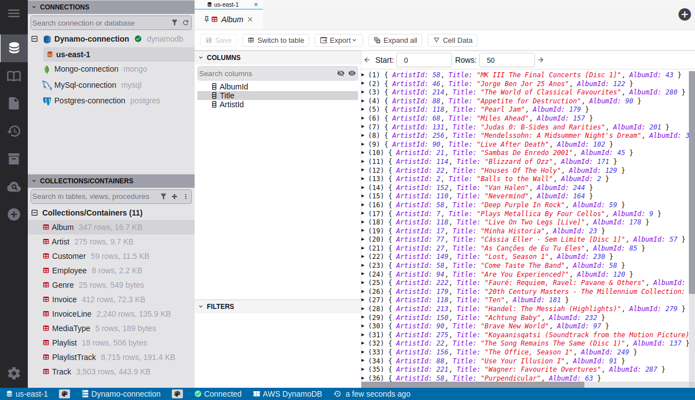
Task: Click the add new tab plus button
Action: coord(684,14)
